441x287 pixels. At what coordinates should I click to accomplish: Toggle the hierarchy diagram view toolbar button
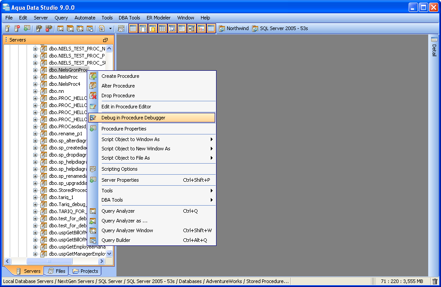coord(192,28)
